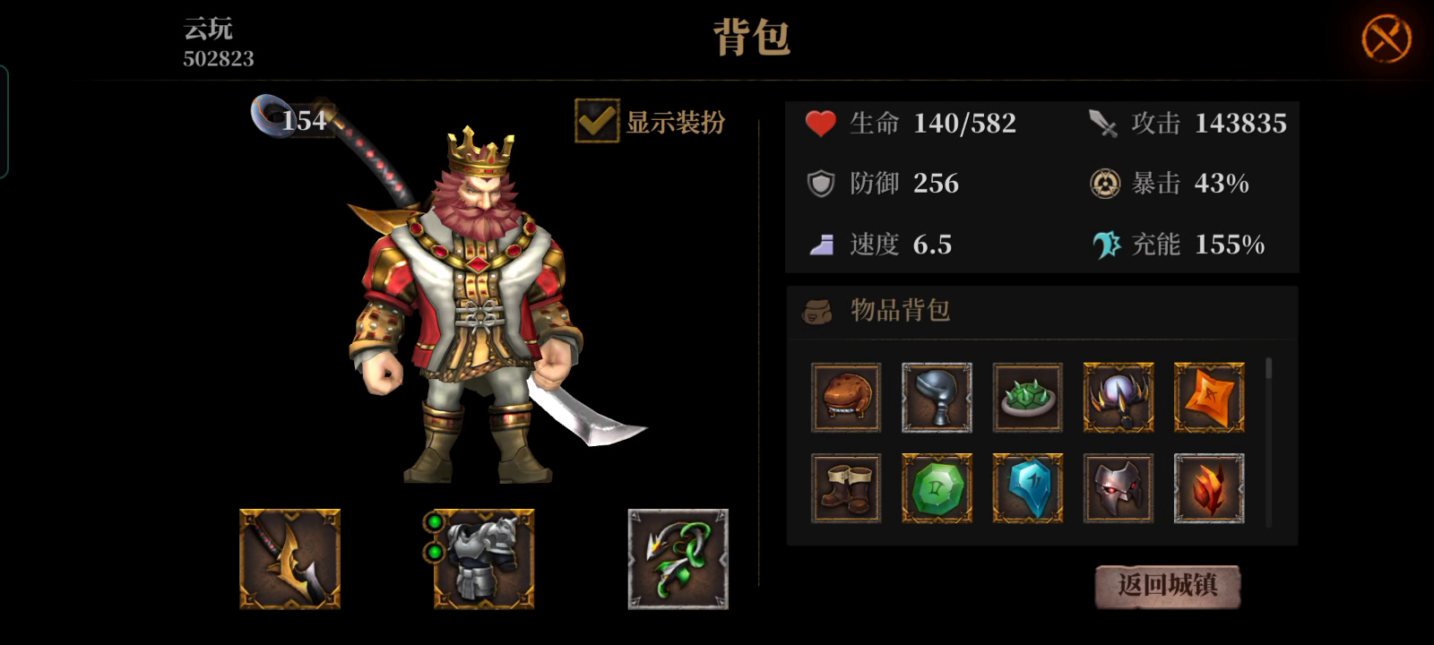Select the brown toad item in backpack
1434x645 pixels.
(846, 398)
